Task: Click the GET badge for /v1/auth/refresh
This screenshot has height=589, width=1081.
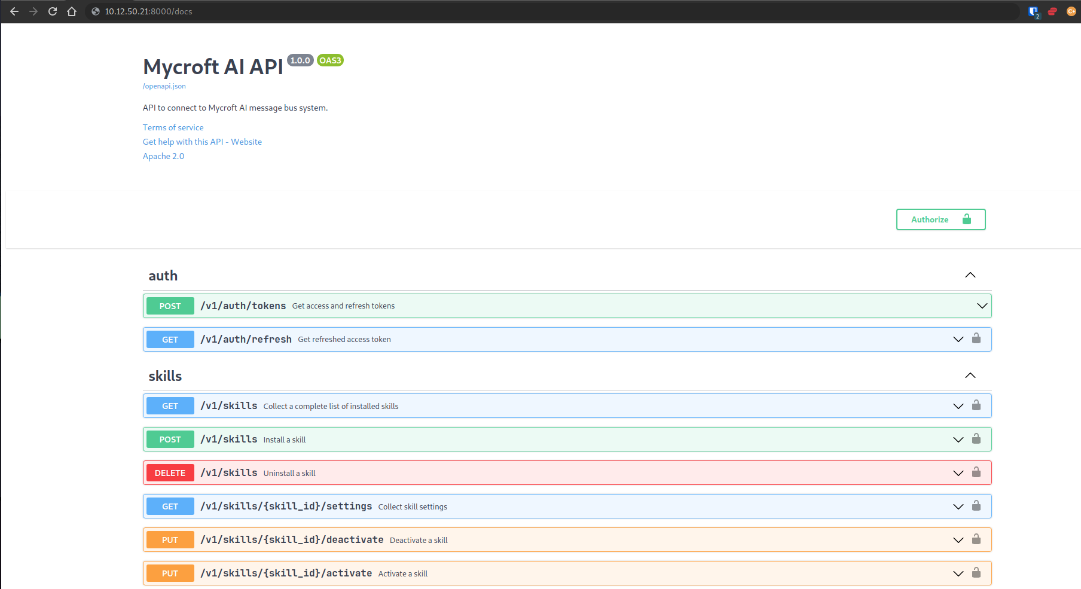Action: coord(170,339)
